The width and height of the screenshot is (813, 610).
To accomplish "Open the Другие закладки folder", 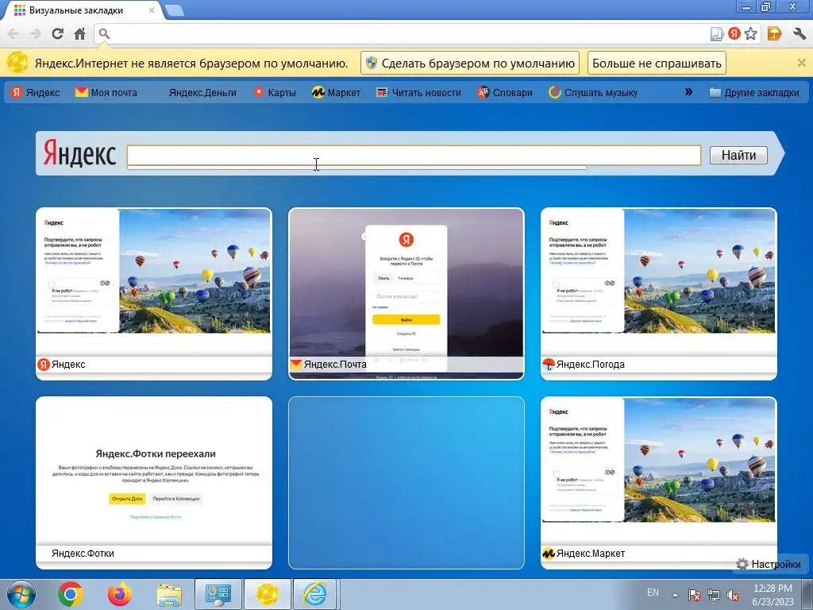I will [754, 93].
